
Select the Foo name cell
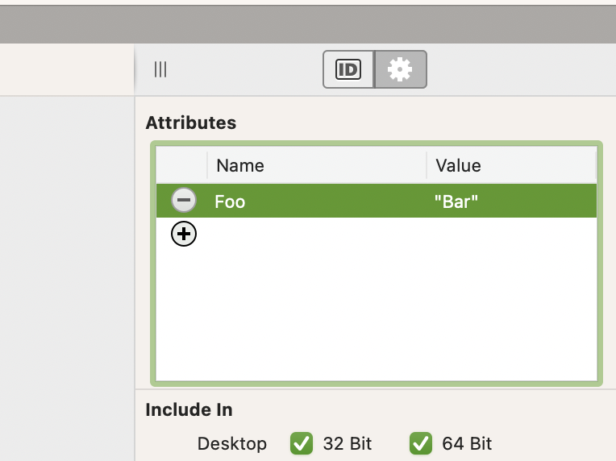click(x=317, y=201)
